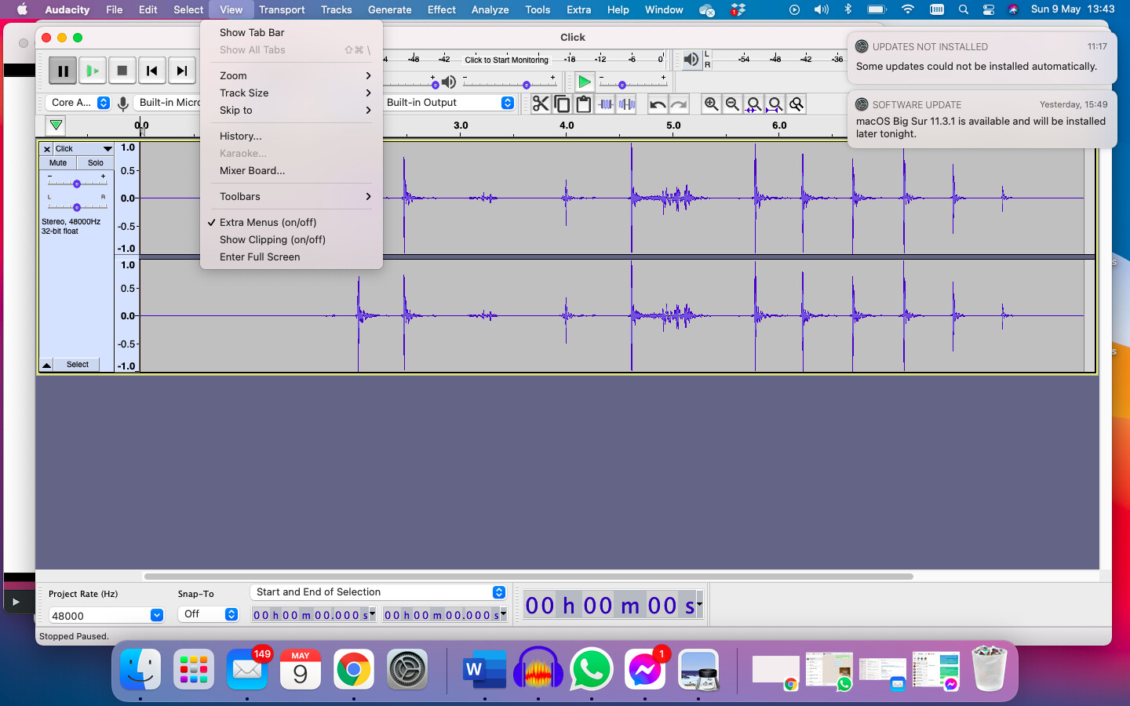This screenshot has height=706, width=1130.
Task: Solo the Click track
Action: (x=96, y=163)
